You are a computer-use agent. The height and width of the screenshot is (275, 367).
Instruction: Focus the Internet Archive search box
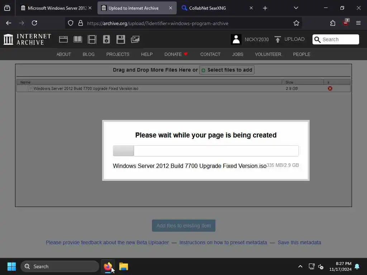335,39
